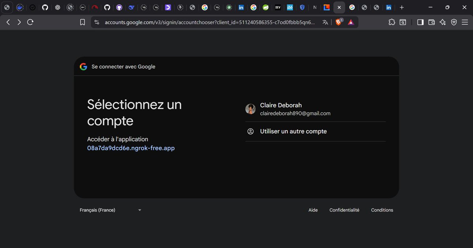Screen dimensions: 473x248
Task: Click the toolbar icon next to extensions puzzle
Action: (403, 22)
